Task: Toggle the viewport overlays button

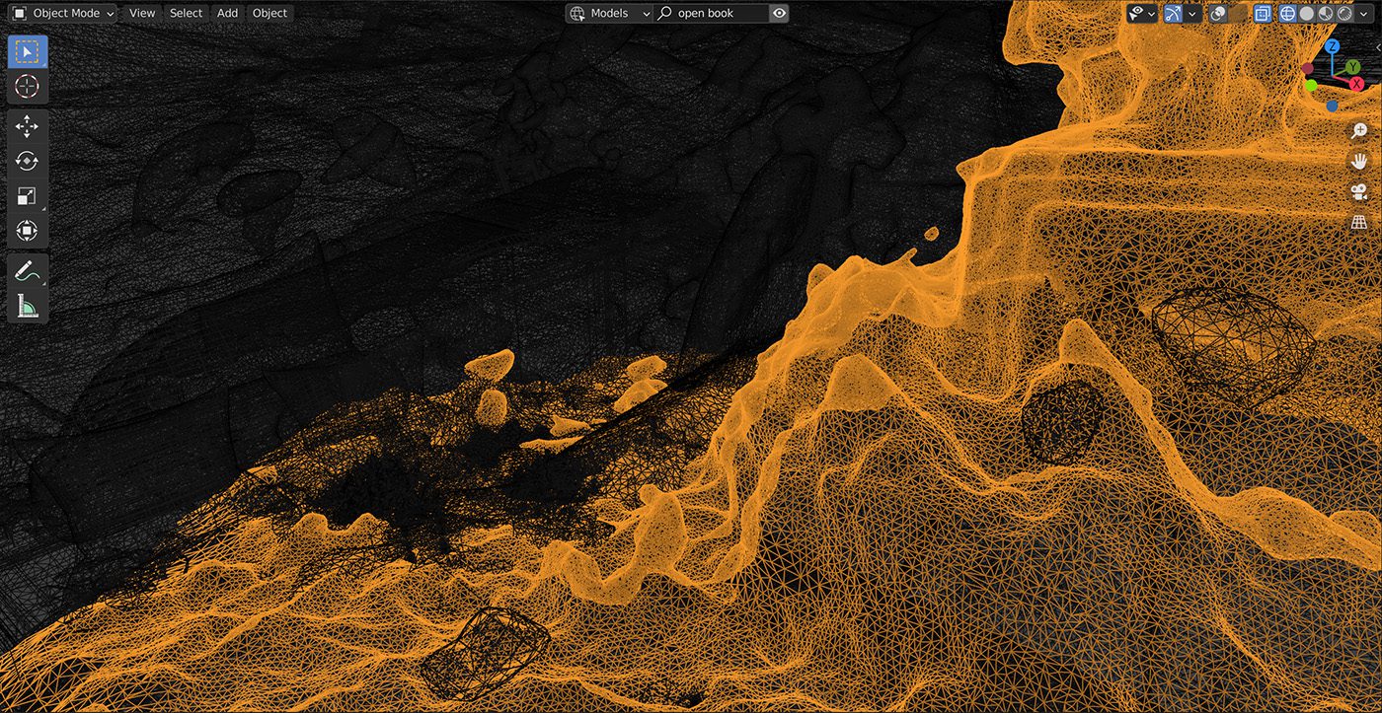Action: tap(1219, 13)
